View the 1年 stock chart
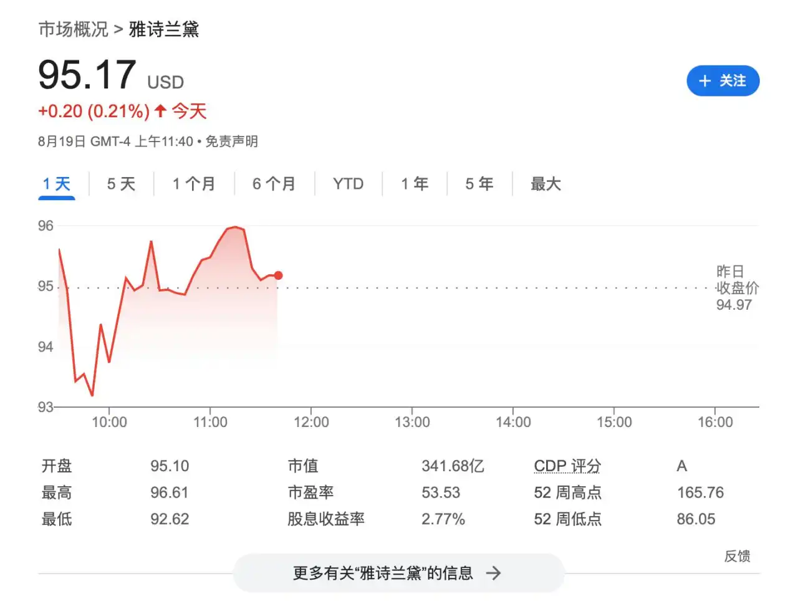This screenshot has height=604, width=798. point(415,183)
